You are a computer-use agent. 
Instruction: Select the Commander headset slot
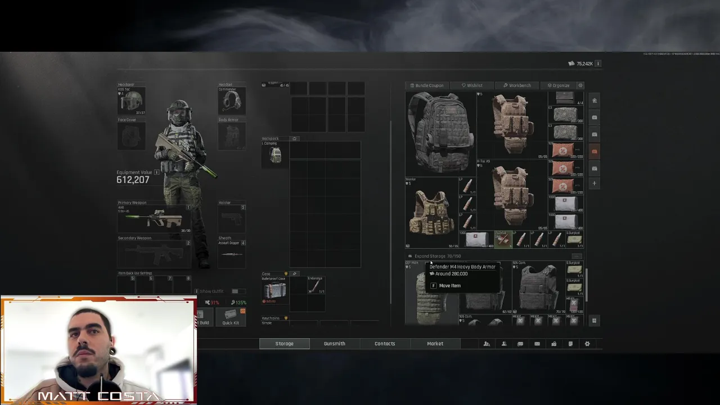(x=231, y=101)
